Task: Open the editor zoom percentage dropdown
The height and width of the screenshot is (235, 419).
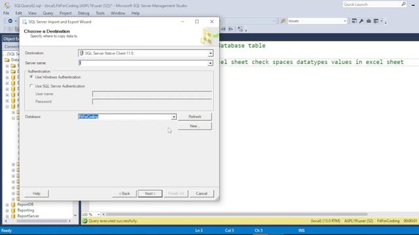Action: [x=98, y=214]
